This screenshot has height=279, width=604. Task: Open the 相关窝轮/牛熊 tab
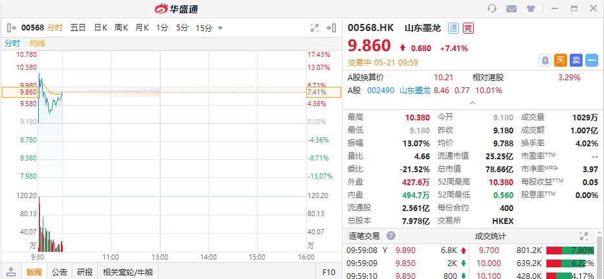[x=128, y=272]
